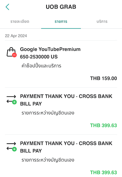Tap the ค่าช็อปปิ้งและบริการ category label
Screen dimensions: 122x177
42,66
